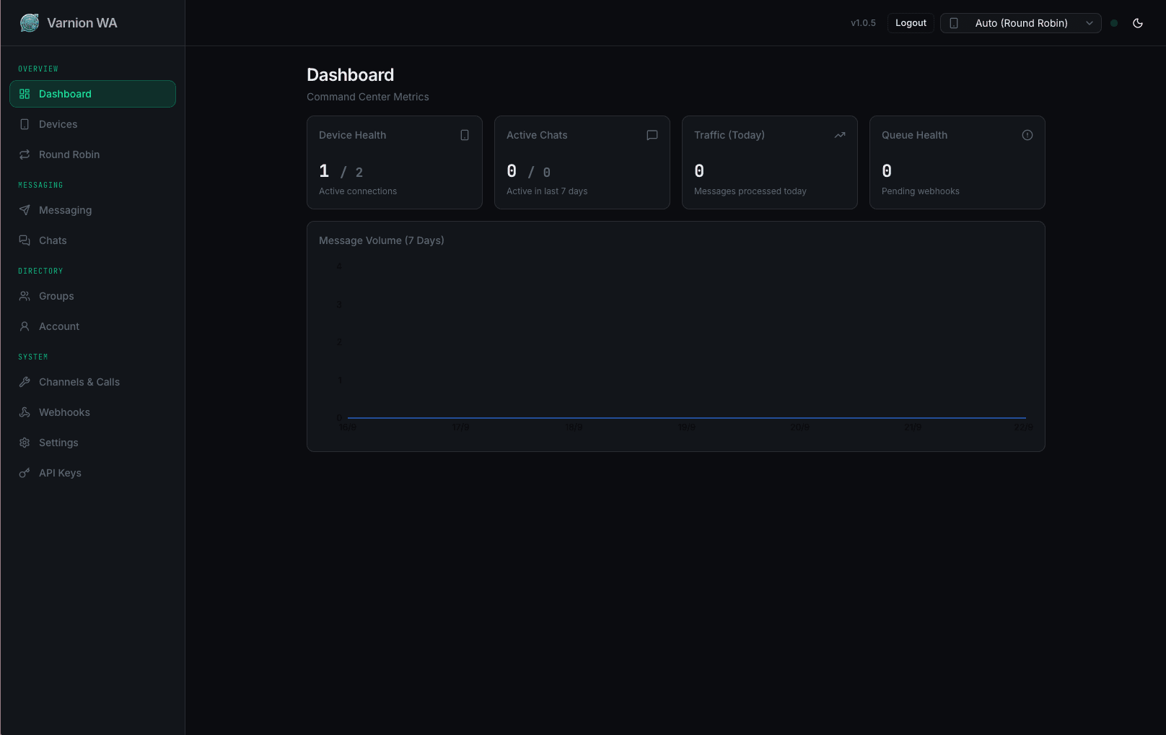The width and height of the screenshot is (1166, 735).
Task: Open the Auto (Round Robin) device dropdown
Action: point(1021,23)
